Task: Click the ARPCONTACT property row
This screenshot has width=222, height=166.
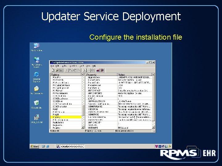Action: coord(119,91)
